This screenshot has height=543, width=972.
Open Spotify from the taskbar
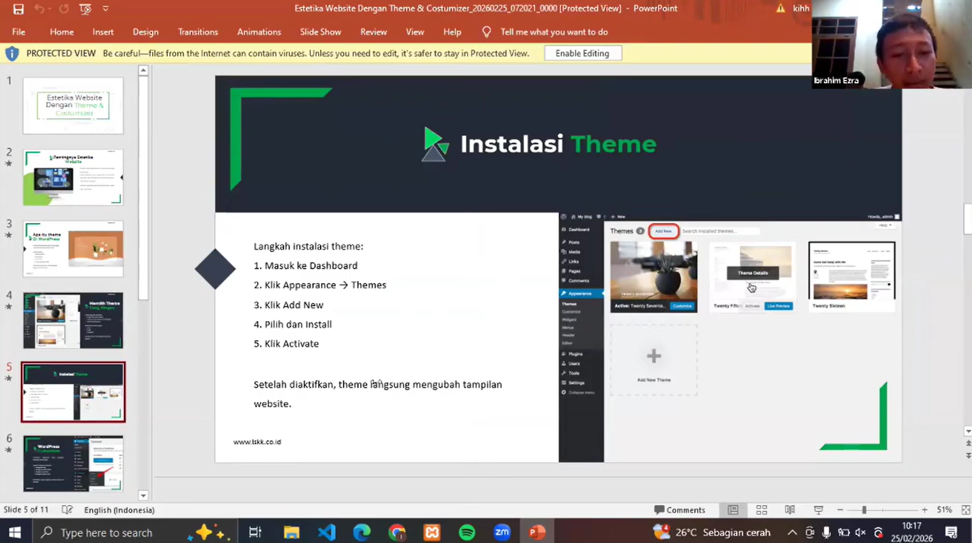(x=467, y=532)
